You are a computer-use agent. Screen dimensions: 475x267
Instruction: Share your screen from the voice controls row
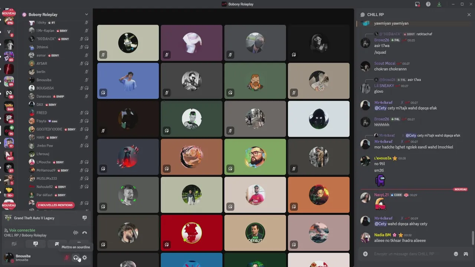pos(36,244)
